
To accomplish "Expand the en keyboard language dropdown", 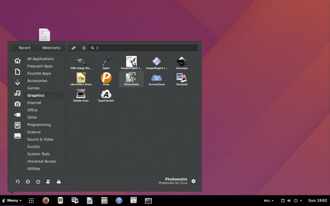I will coord(269,201).
